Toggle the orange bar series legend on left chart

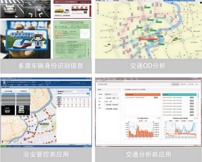[x=140, y=121]
